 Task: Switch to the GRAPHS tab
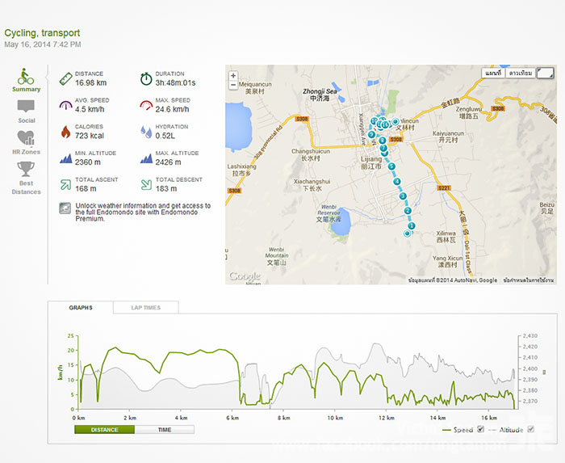[x=81, y=308]
